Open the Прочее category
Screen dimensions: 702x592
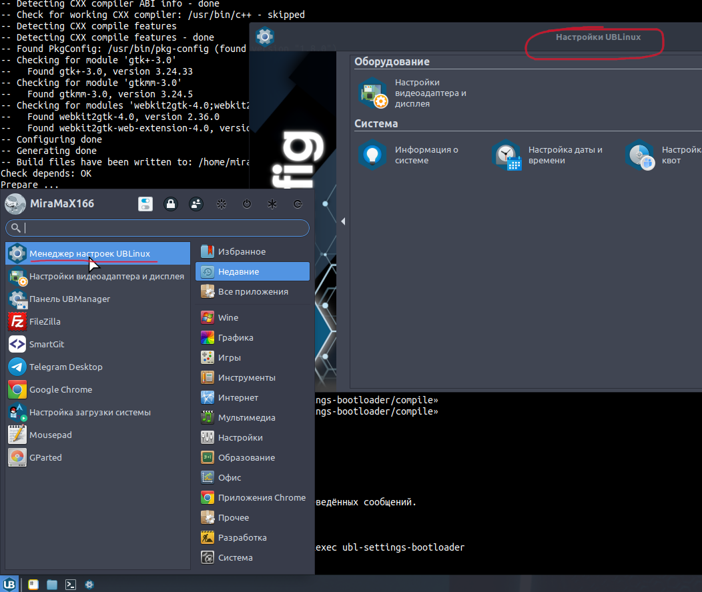[252, 518]
